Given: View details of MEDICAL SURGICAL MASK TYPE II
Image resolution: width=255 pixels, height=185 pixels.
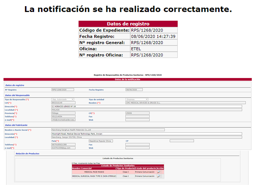Looking at the screenshot, I should click(159, 176).
